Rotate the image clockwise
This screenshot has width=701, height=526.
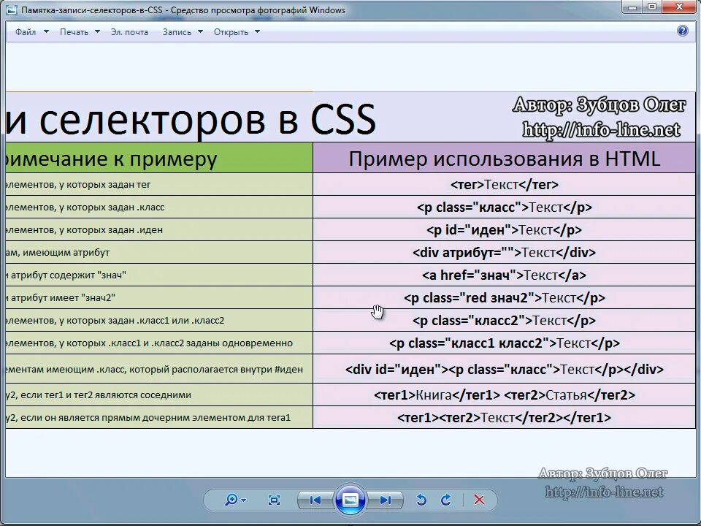pyautogui.click(x=445, y=500)
